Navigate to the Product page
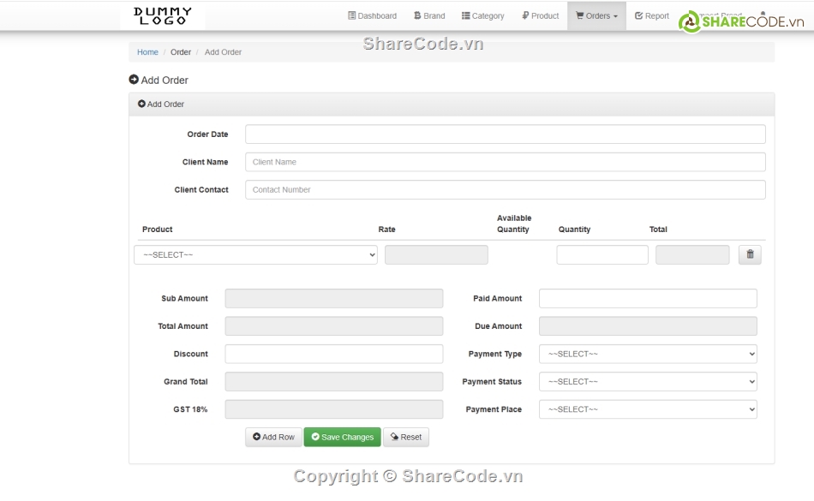This screenshot has height=501, width=814. point(540,15)
